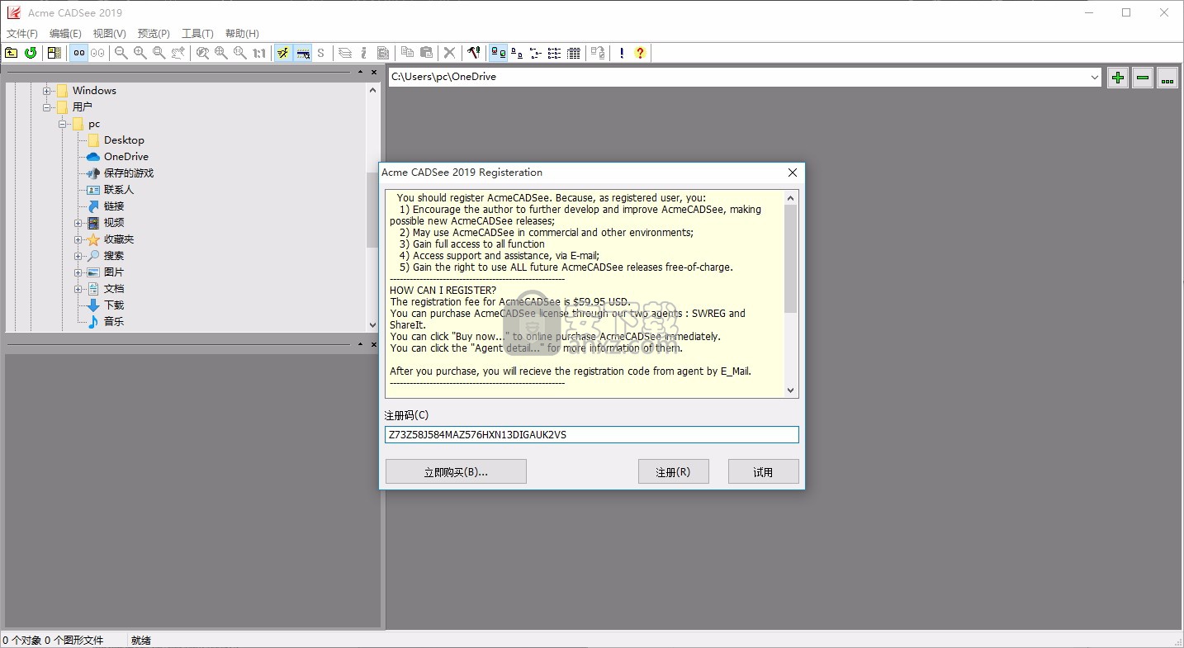
Task: Click the zoom window magnifier icon
Action: pos(159,53)
